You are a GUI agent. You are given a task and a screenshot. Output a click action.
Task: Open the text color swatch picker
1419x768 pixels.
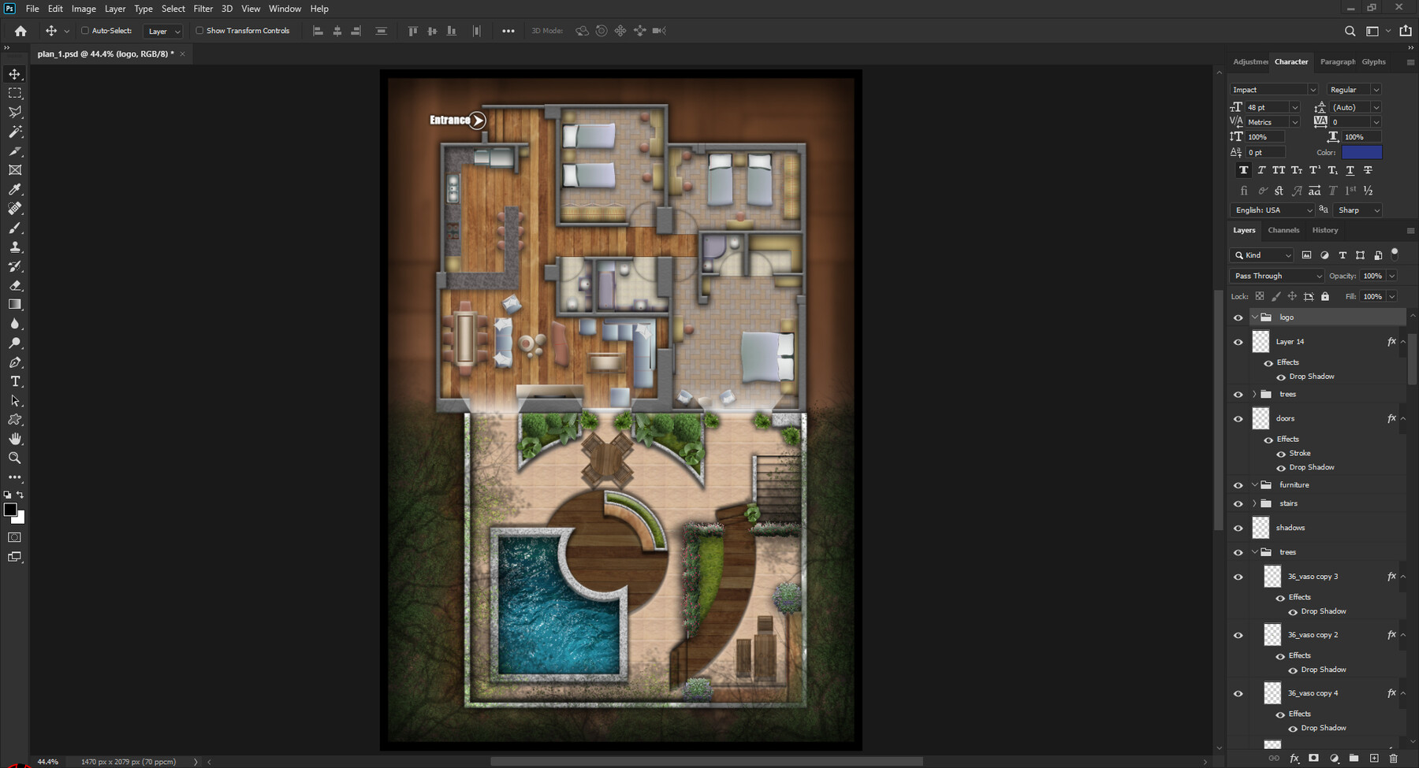coord(1361,152)
